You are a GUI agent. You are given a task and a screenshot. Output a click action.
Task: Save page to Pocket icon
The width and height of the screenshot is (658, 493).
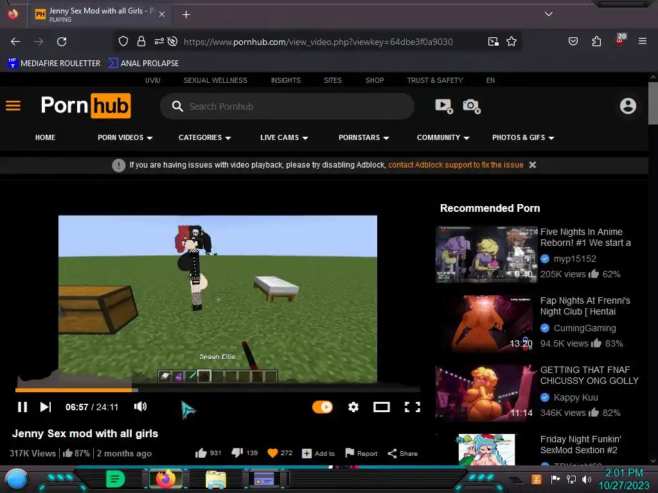click(573, 41)
